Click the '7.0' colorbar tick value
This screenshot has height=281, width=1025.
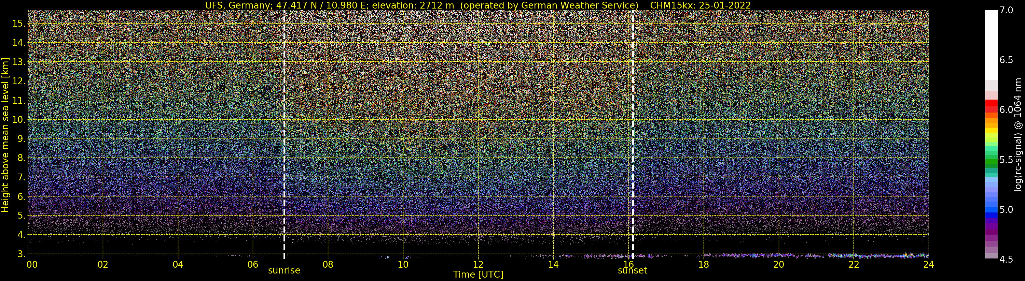[x=1006, y=10]
